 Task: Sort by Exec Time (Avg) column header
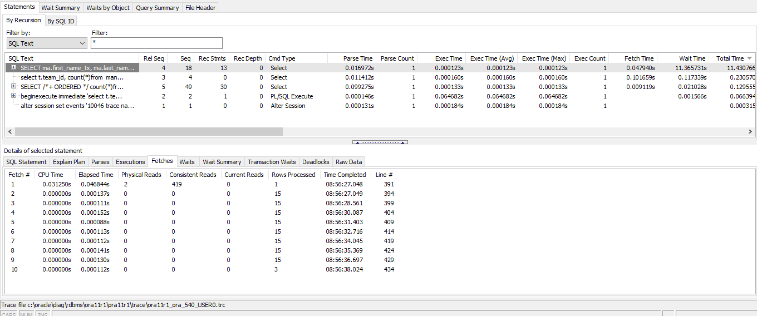(x=491, y=58)
